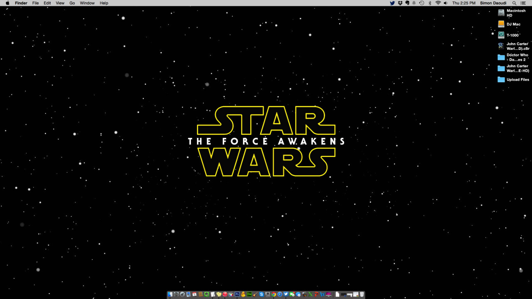This screenshot has height=299, width=532.
Task: Open Finder from the Dock
Action: click(x=170, y=294)
